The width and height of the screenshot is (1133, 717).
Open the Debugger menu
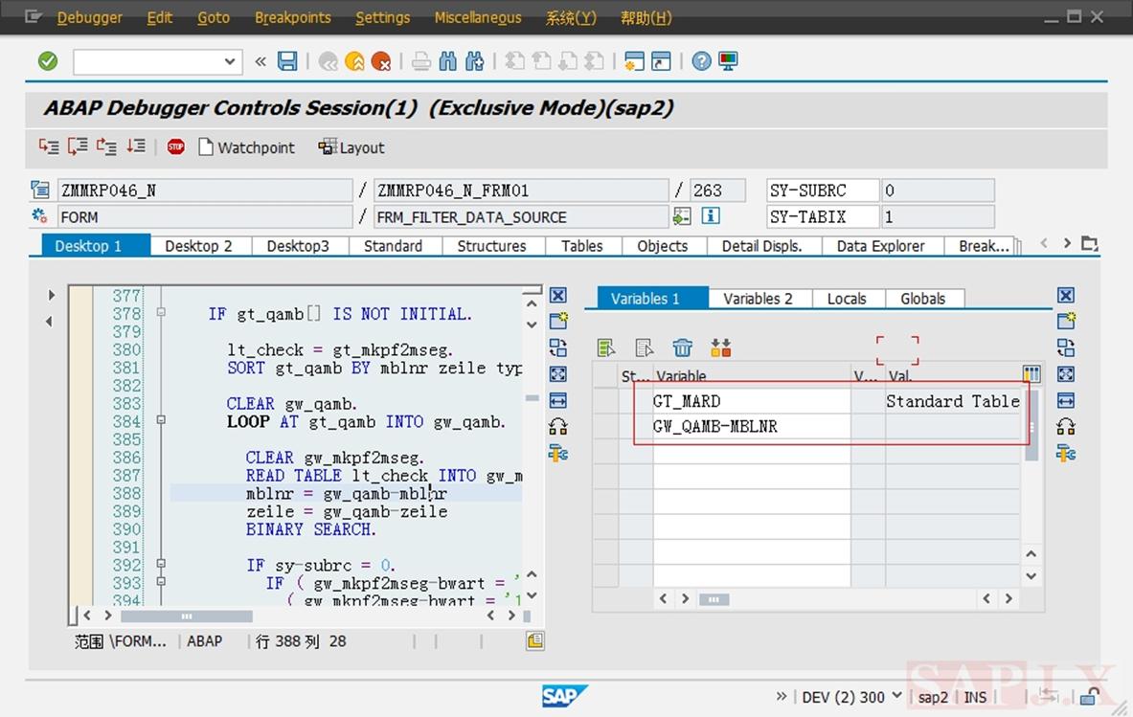click(90, 17)
